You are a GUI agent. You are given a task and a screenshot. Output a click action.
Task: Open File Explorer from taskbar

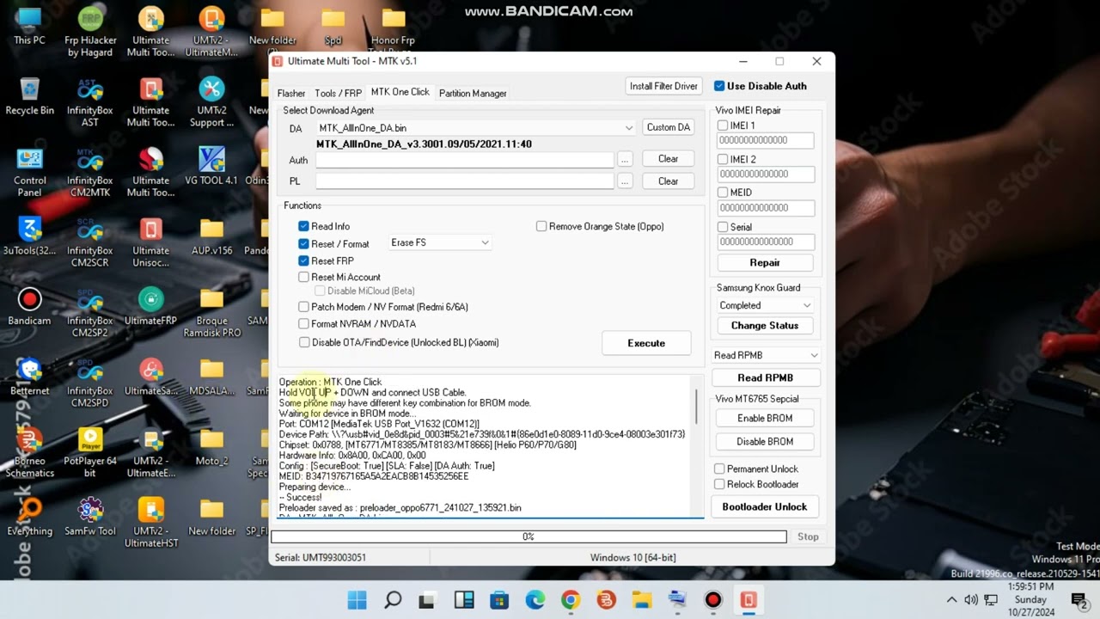coord(642,600)
